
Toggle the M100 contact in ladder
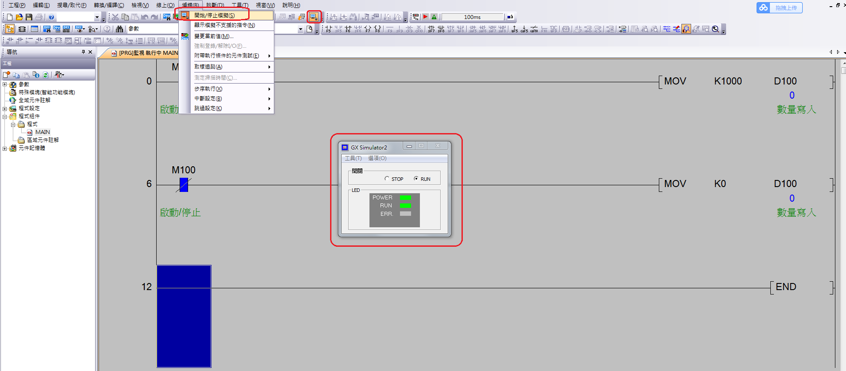(x=184, y=185)
